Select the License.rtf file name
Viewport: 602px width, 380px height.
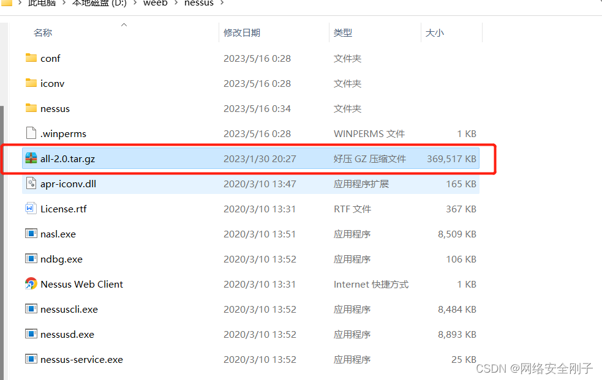[64, 209]
